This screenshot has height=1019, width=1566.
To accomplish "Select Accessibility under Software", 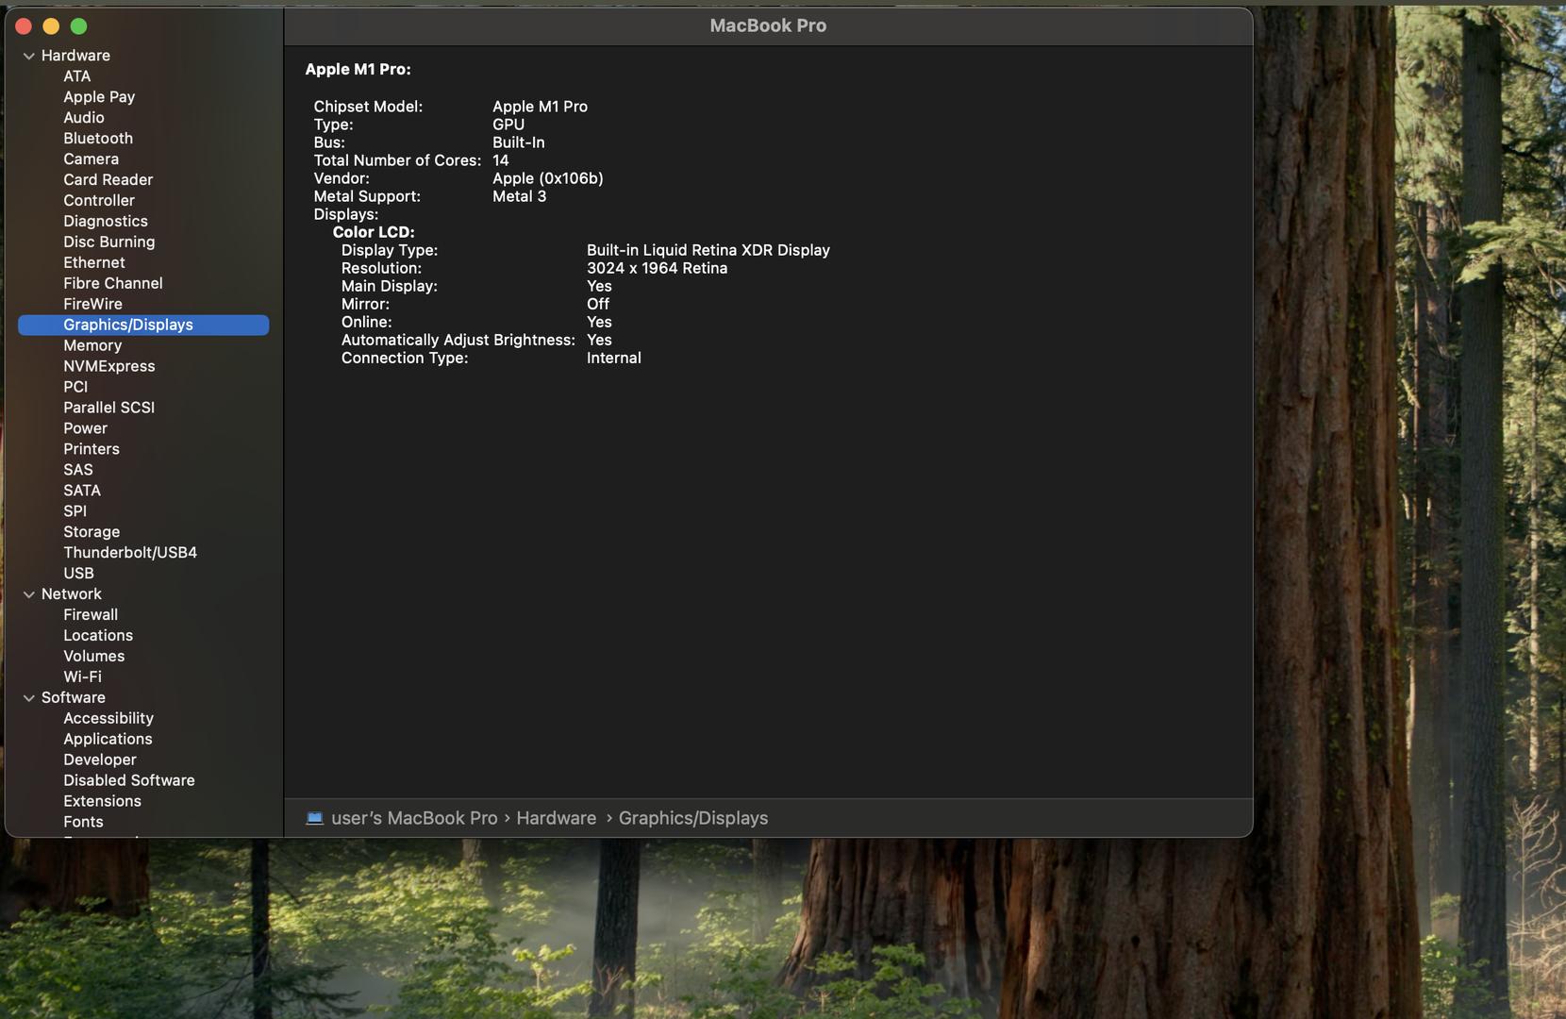I will point(108,719).
